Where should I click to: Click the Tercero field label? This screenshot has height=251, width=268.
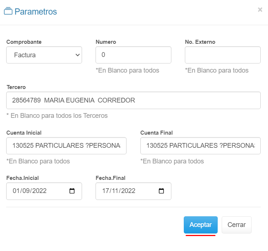pyautogui.click(x=16, y=87)
